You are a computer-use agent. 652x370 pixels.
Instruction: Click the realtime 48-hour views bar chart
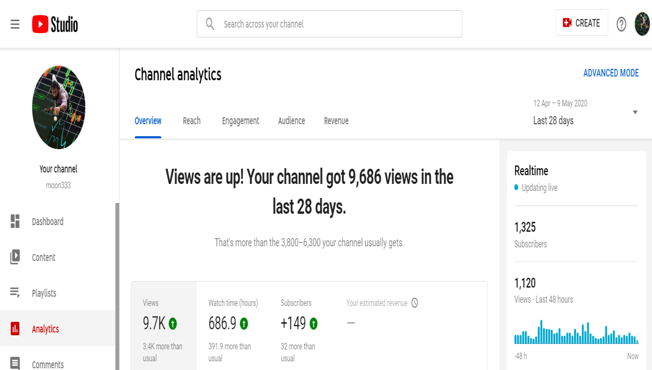(x=576, y=332)
